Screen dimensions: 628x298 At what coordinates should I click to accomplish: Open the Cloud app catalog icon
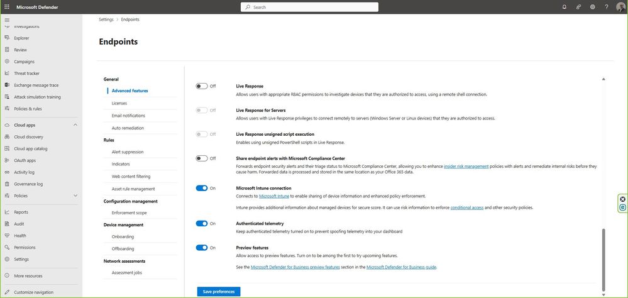coord(7,148)
